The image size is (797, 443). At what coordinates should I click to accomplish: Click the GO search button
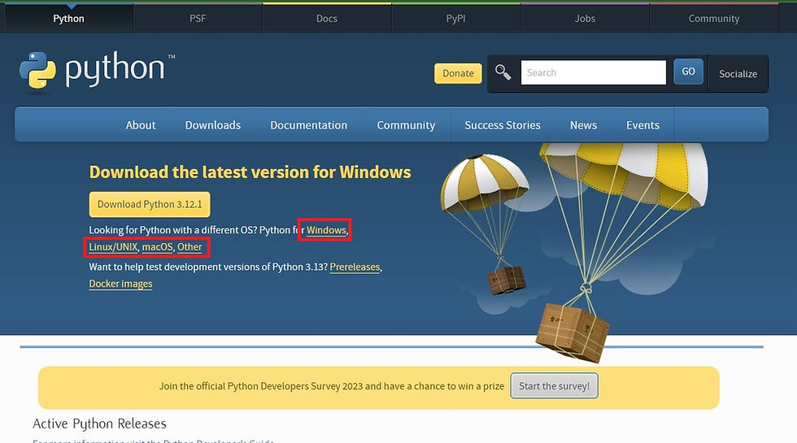tap(688, 72)
